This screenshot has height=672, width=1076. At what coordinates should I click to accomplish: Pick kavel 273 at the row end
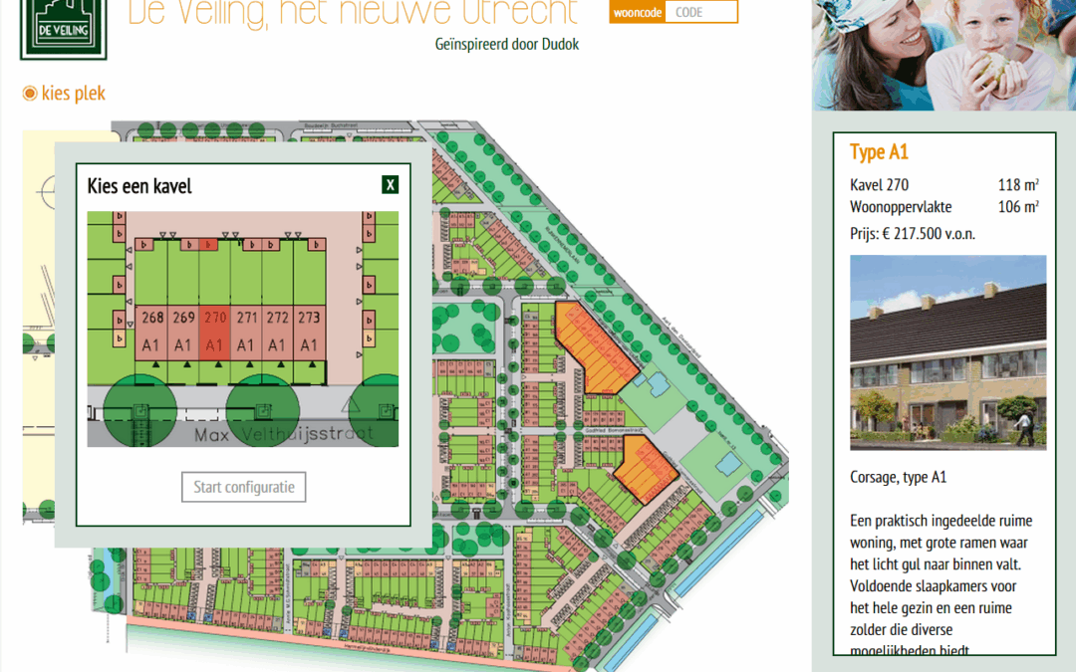pyautogui.click(x=310, y=332)
